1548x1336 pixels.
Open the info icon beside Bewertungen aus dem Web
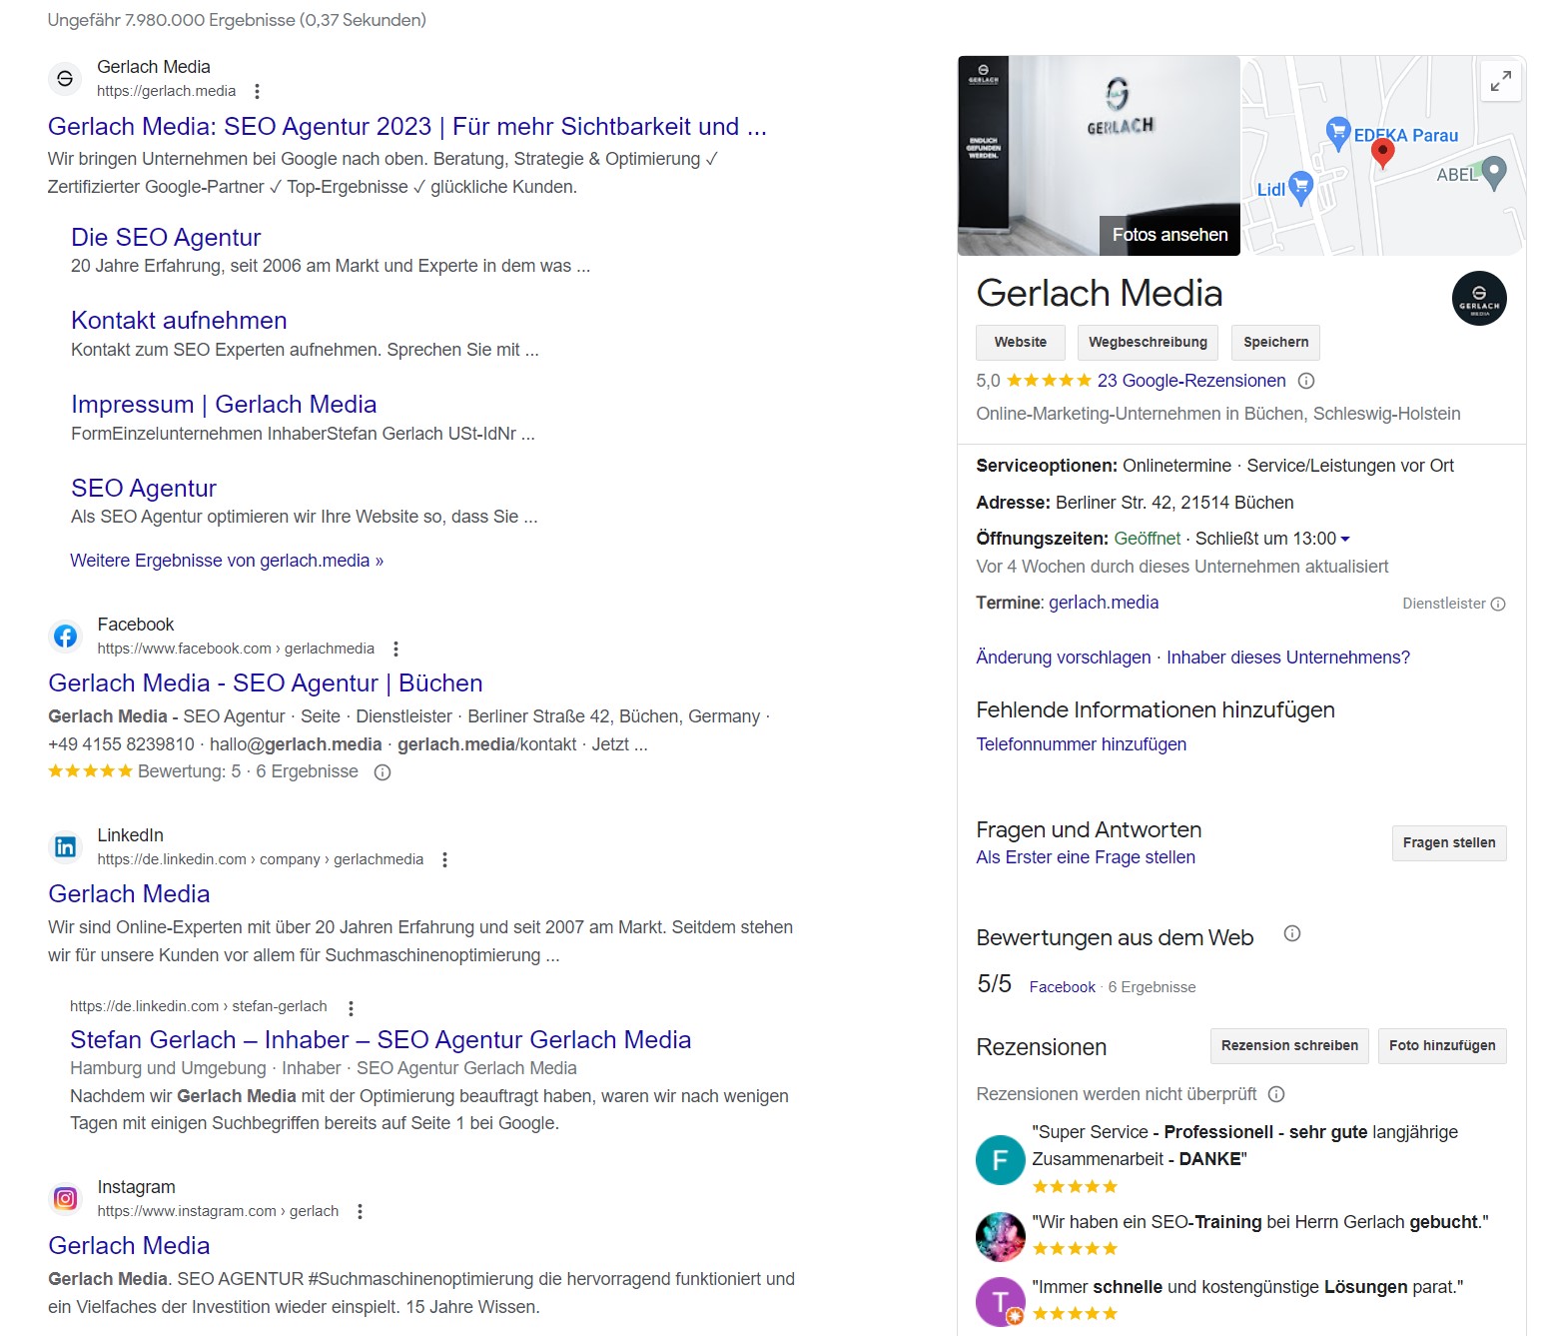click(1291, 933)
